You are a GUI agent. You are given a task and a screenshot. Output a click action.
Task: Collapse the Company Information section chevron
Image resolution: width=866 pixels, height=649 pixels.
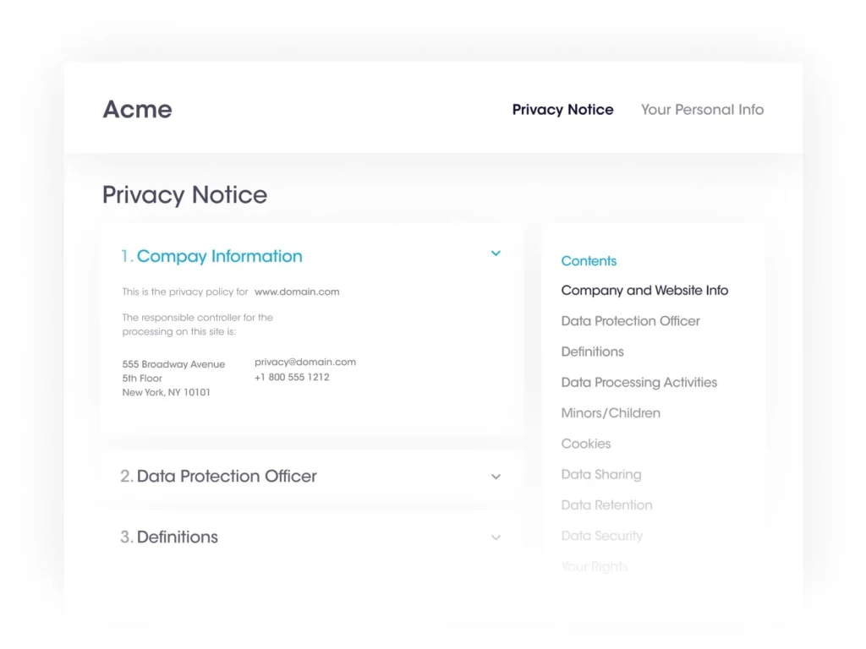click(496, 254)
